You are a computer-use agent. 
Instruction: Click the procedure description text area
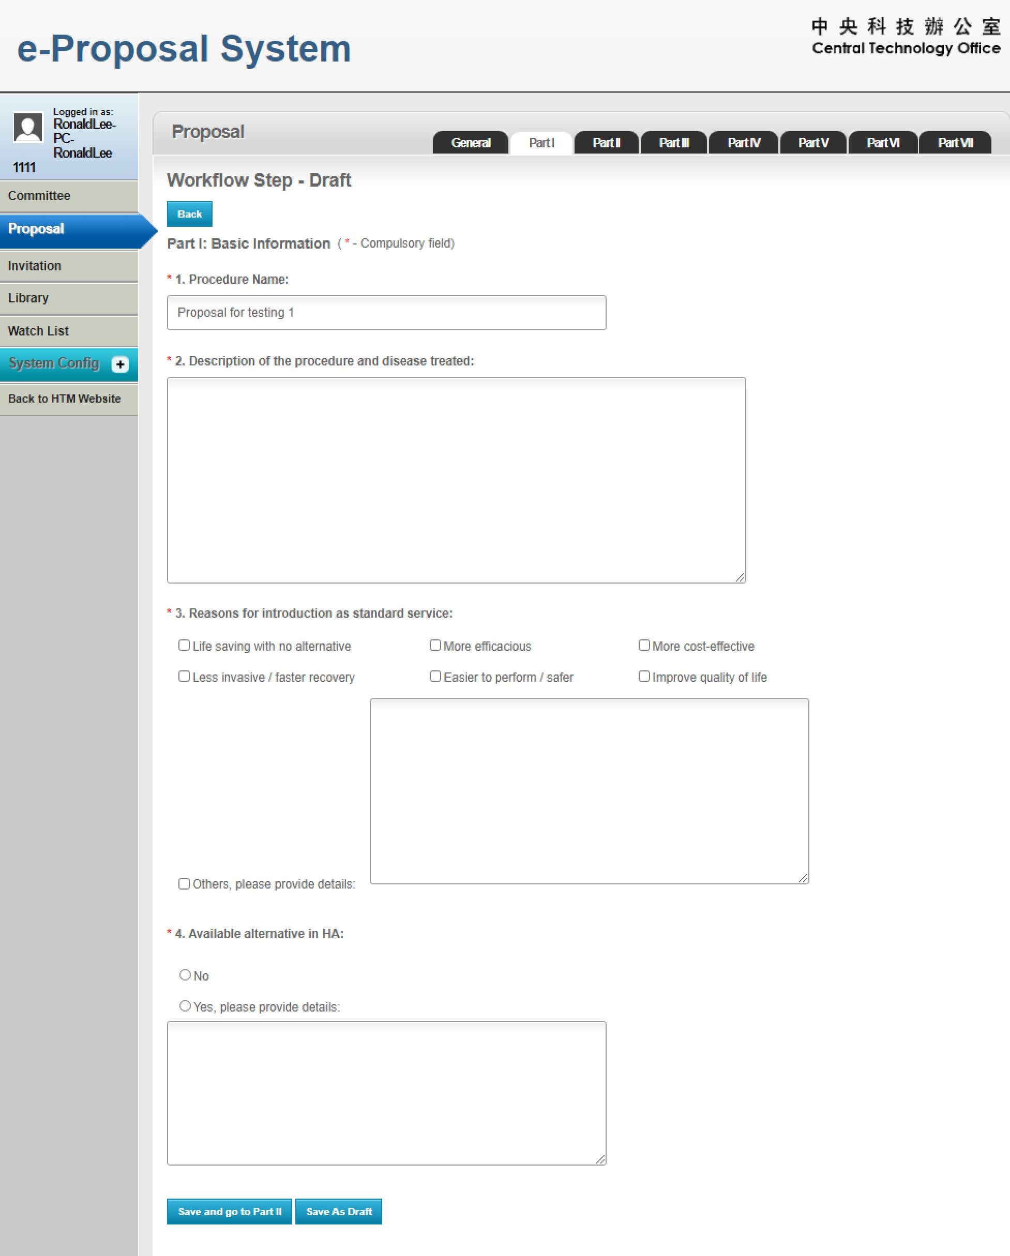pos(456,480)
